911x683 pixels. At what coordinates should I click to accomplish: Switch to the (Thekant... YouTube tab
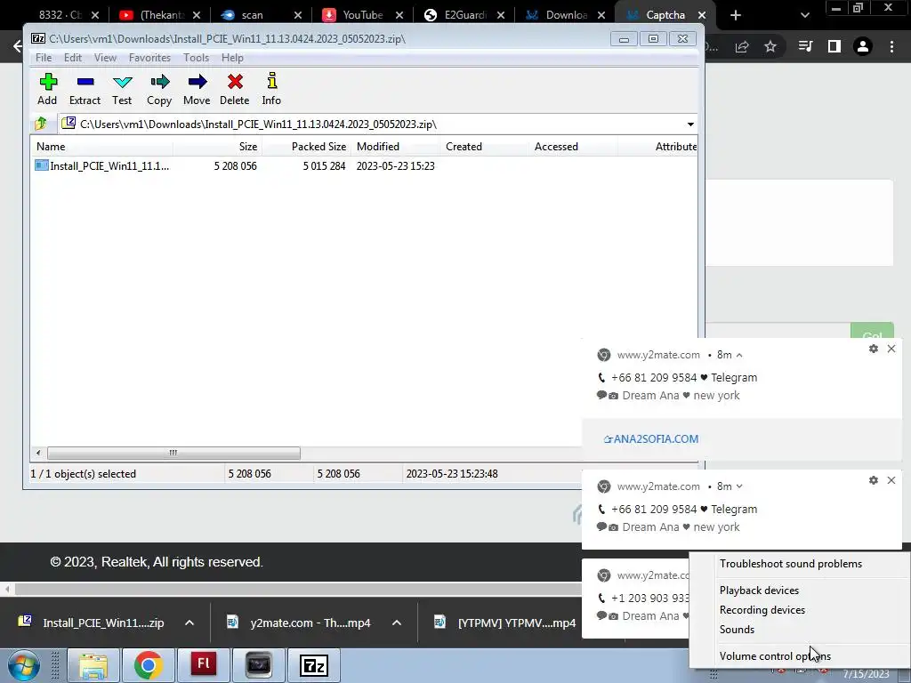[x=161, y=15]
